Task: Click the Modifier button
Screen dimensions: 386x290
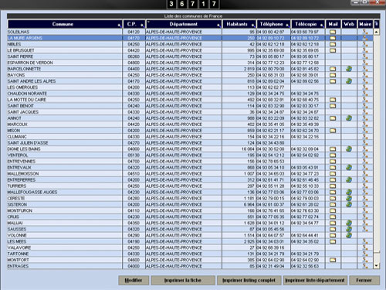Action: [134, 280]
